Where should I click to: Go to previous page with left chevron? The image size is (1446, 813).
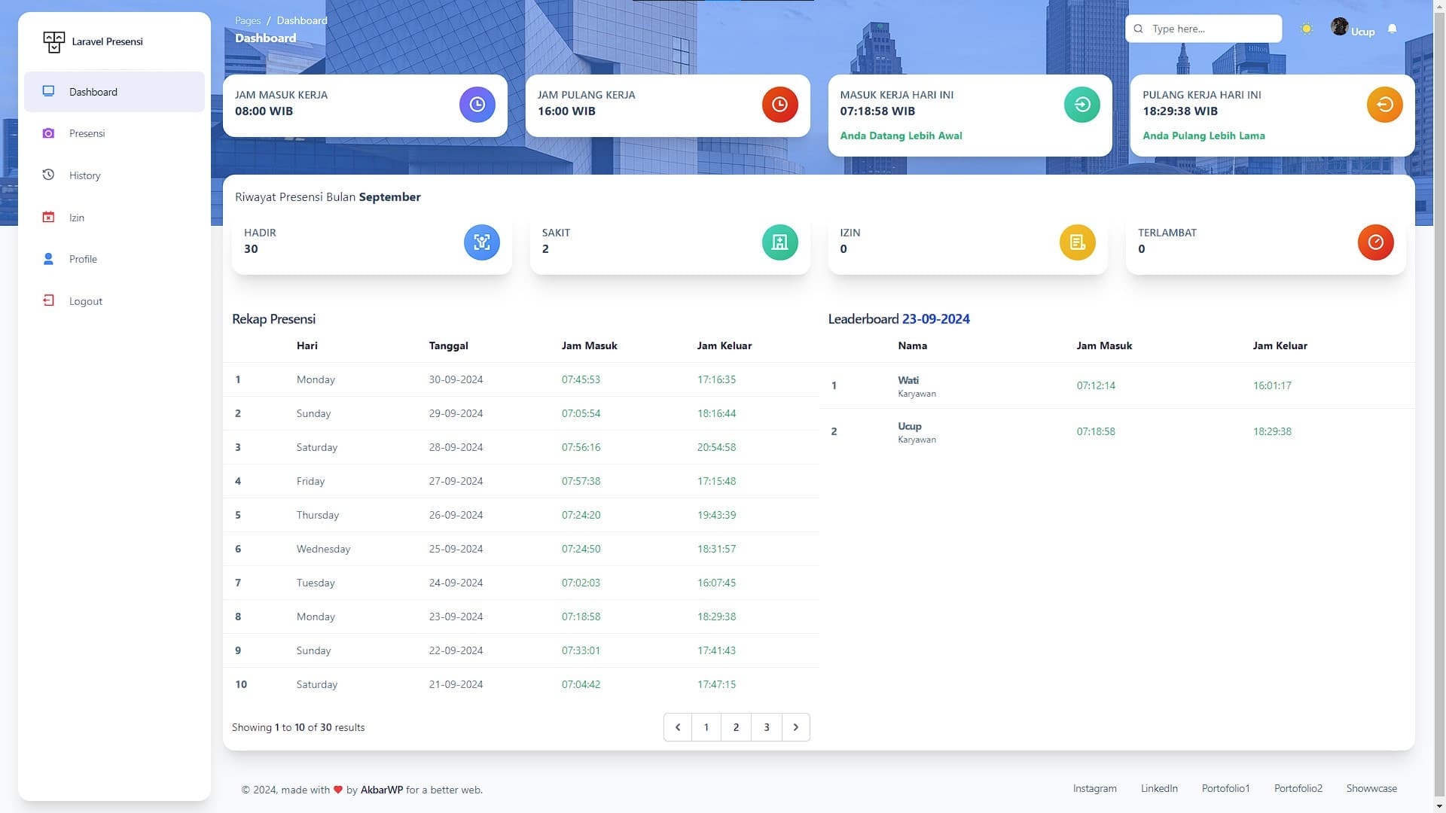coord(678,727)
